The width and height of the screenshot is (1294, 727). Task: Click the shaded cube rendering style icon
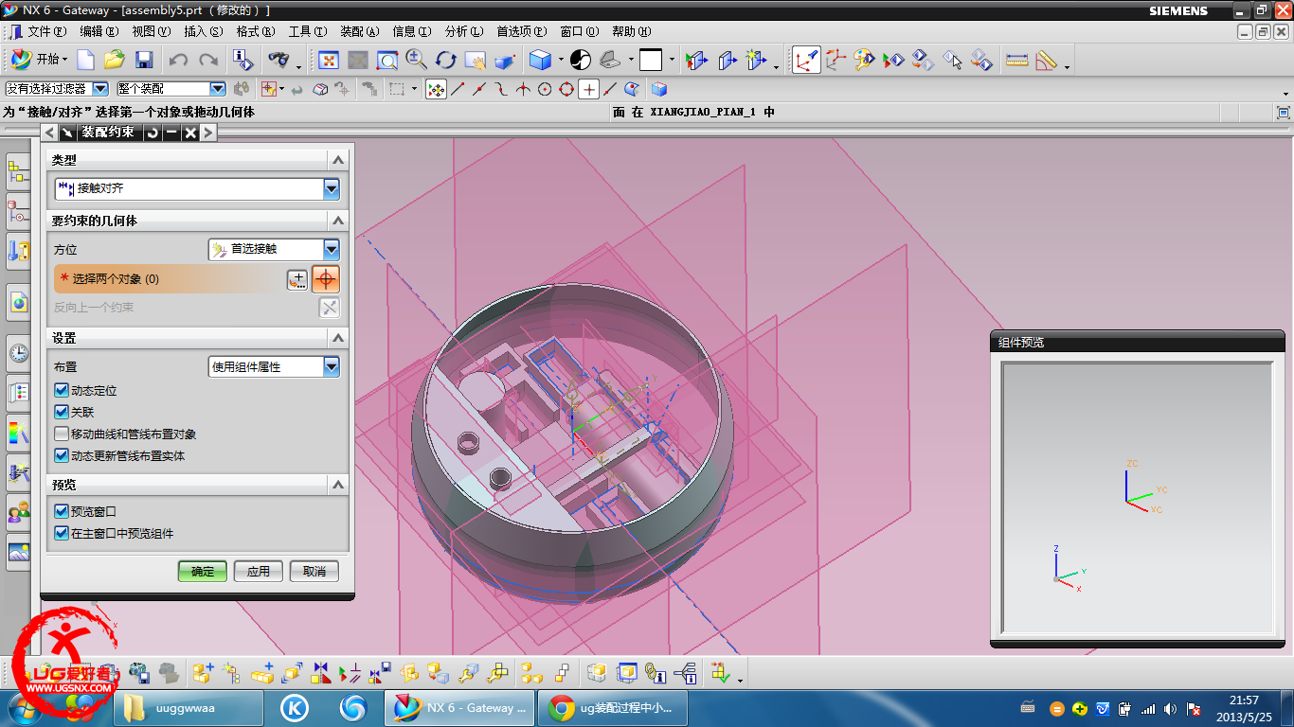(540, 60)
